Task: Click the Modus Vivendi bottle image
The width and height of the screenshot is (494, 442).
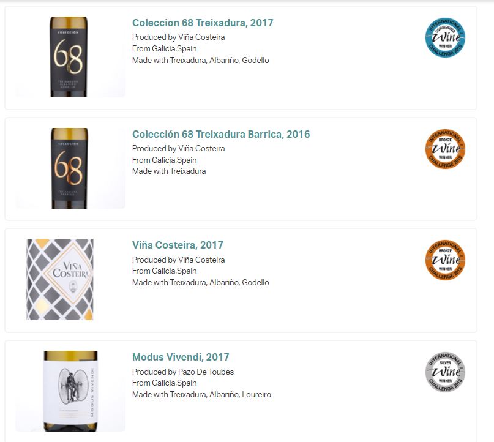Action: (70, 391)
